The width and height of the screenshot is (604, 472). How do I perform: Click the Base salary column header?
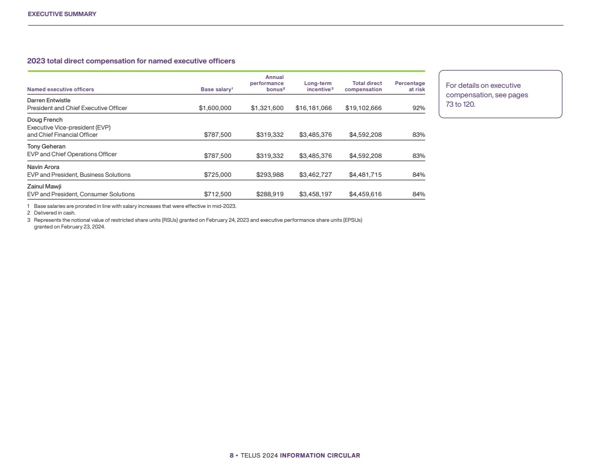[216, 90]
